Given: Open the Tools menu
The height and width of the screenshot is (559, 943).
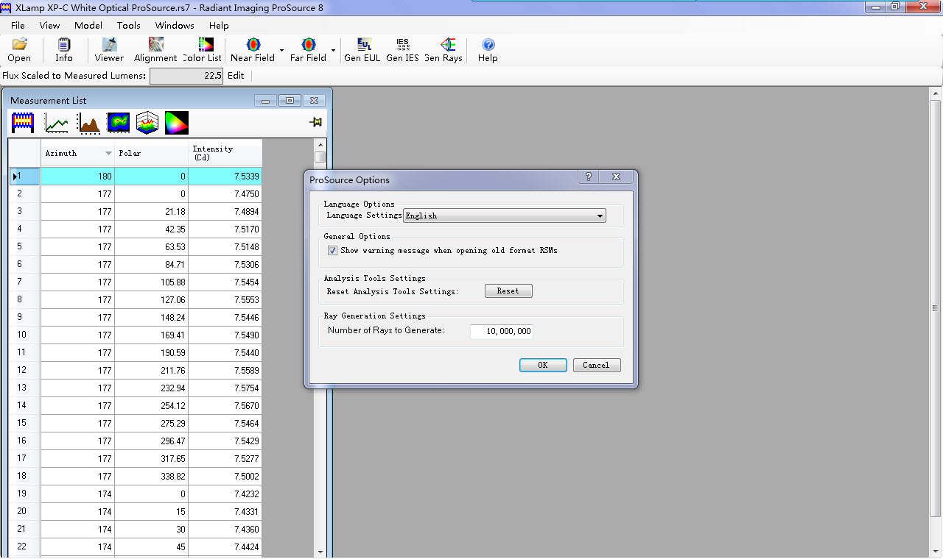Looking at the screenshot, I should click(128, 25).
